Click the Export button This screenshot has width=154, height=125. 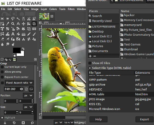click(x=144, y=120)
